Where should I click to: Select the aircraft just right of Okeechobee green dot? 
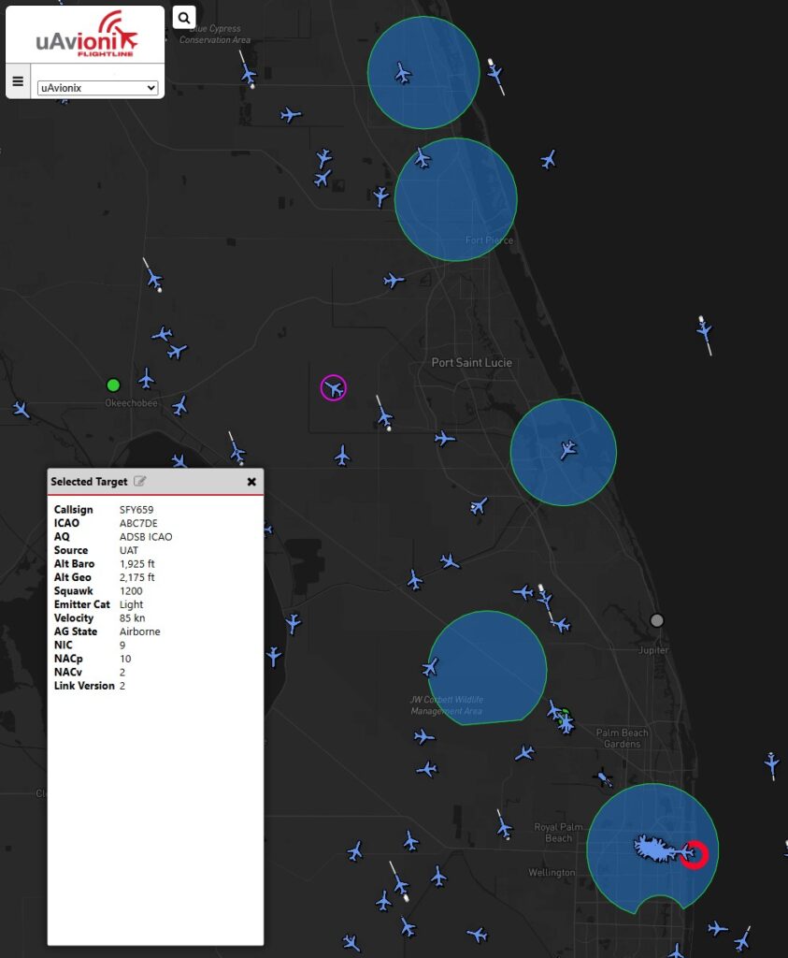[147, 378]
